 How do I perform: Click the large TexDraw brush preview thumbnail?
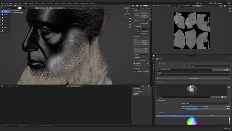192,90
